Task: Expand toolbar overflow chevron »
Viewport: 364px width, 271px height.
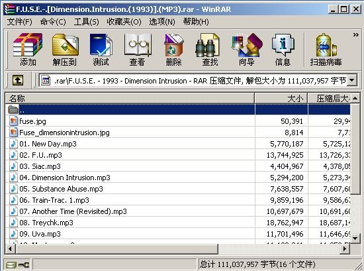Action: [x=355, y=35]
